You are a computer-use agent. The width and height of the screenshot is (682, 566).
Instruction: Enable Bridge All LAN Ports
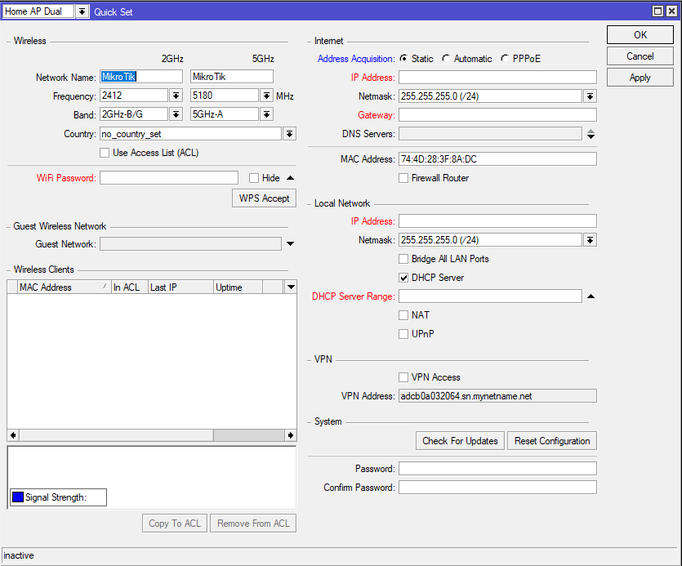[403, 259]
